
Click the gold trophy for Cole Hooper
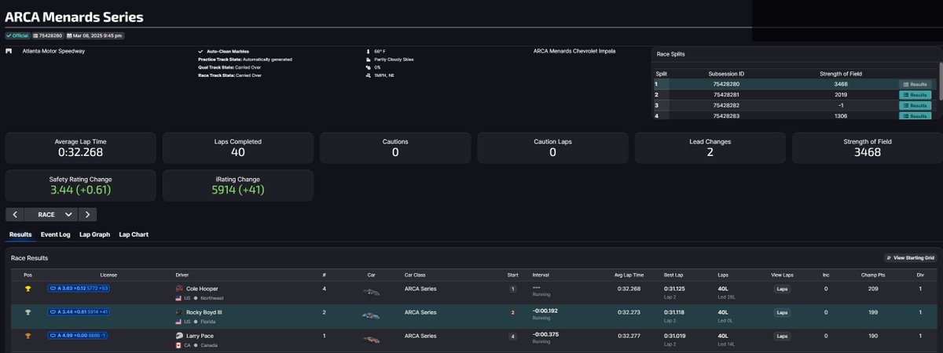pos(28,289)
